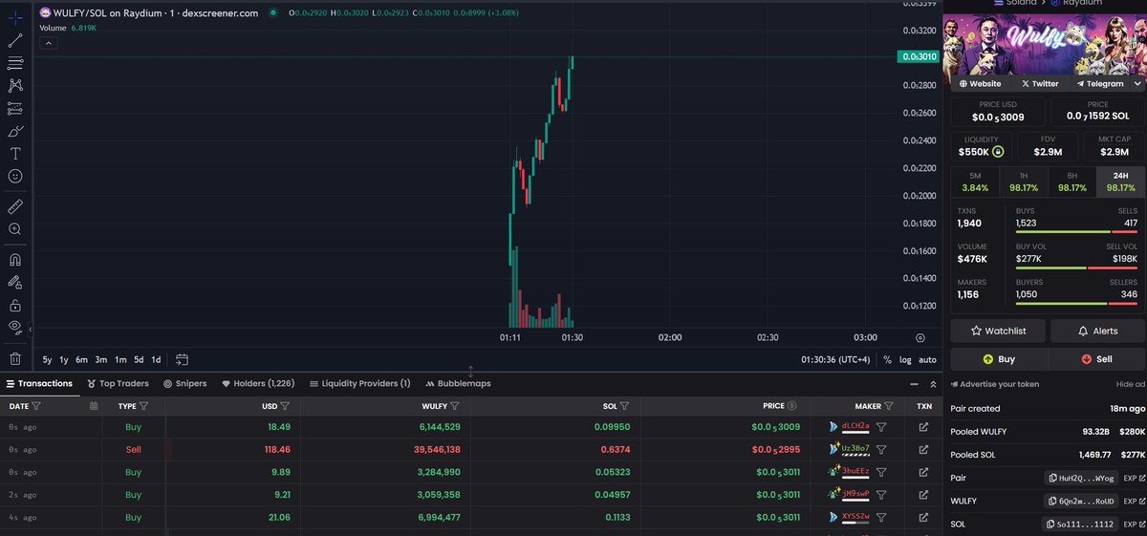Open price Alerts for WULFY
The image size is (1147, 536).
pyautogui.click(x=1097, y=331)
